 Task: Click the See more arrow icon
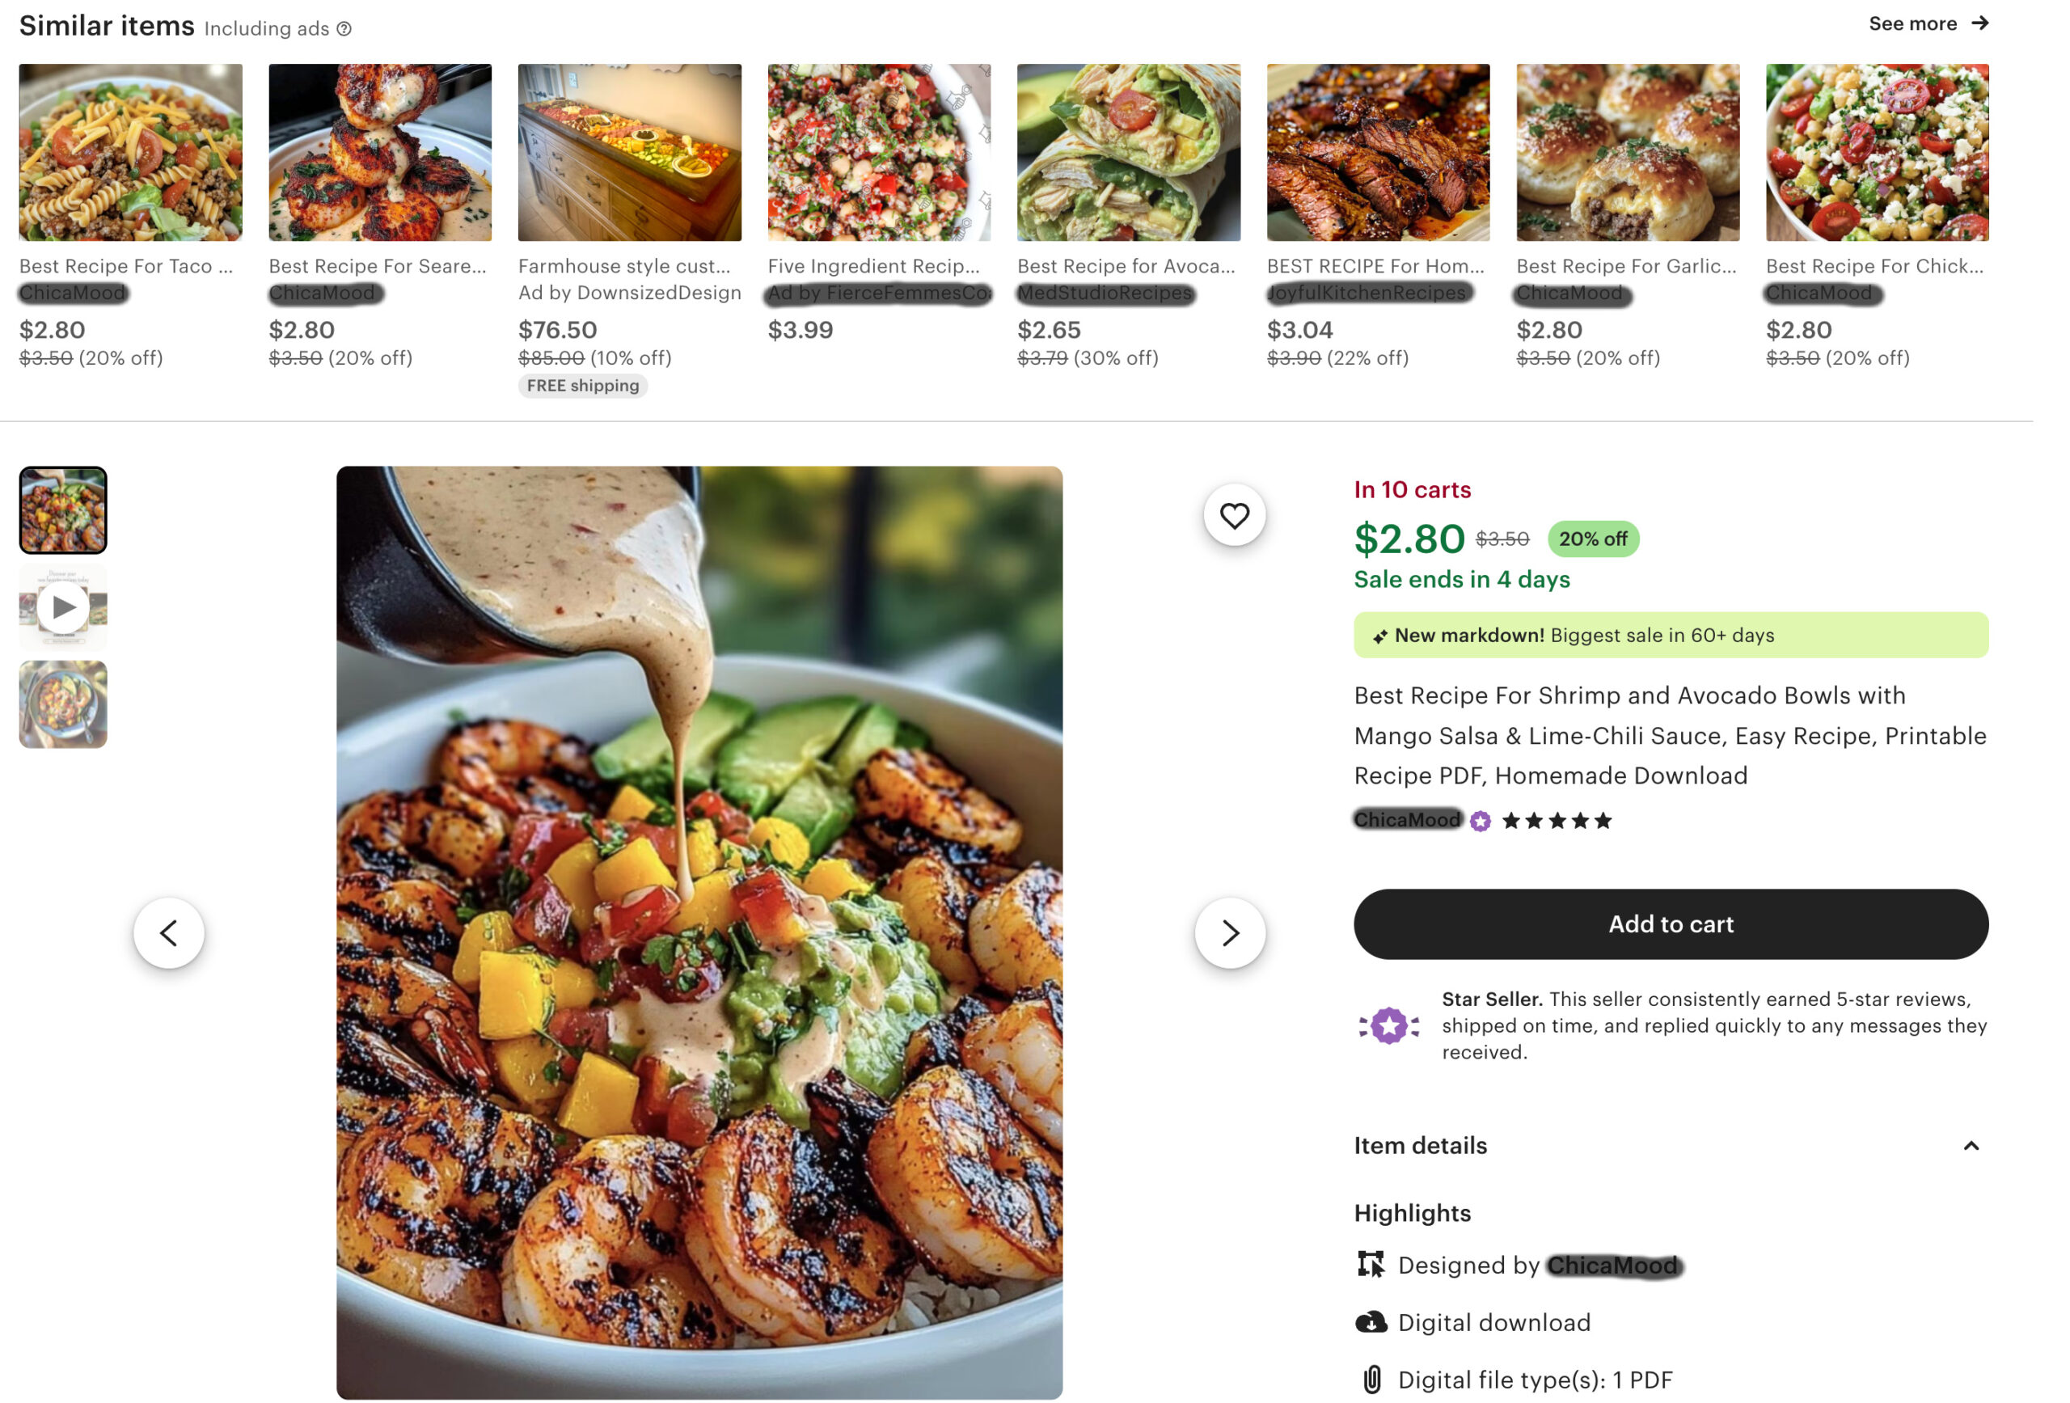(1979, 23)
